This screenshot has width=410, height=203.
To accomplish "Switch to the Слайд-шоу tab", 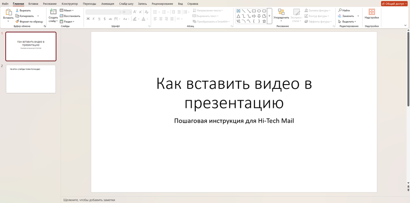I will [x=126, y=3].
